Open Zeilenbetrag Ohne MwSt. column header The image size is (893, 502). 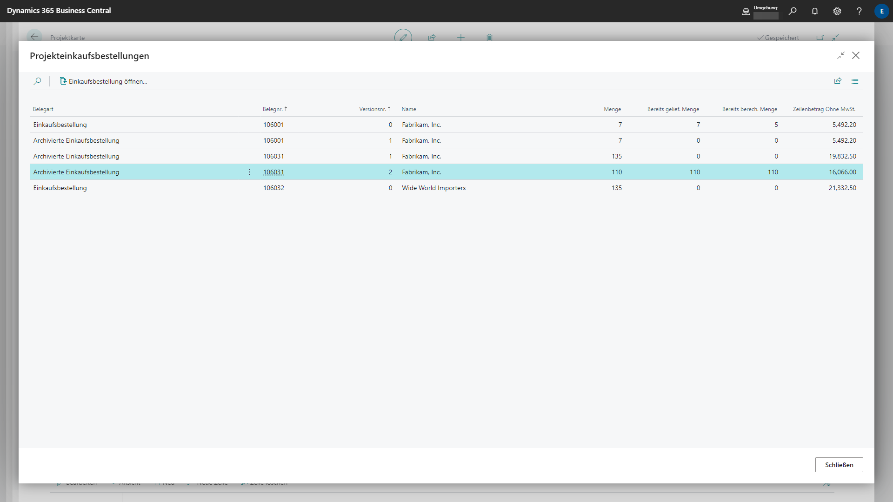tap(824, 109)
